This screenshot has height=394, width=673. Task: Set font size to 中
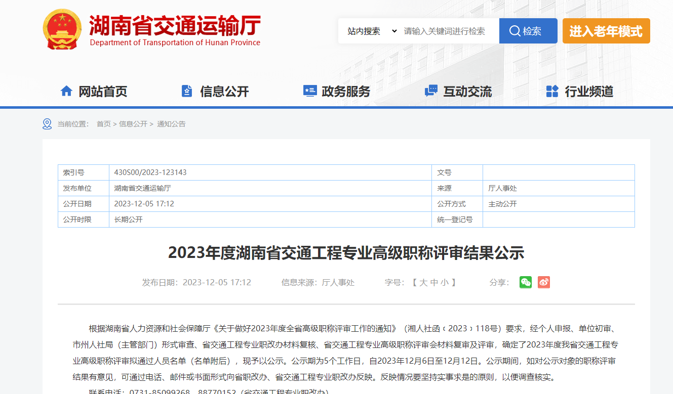point(434,282)
